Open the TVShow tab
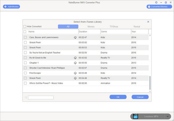The image size is (174, 121). (x=114, y=26)
